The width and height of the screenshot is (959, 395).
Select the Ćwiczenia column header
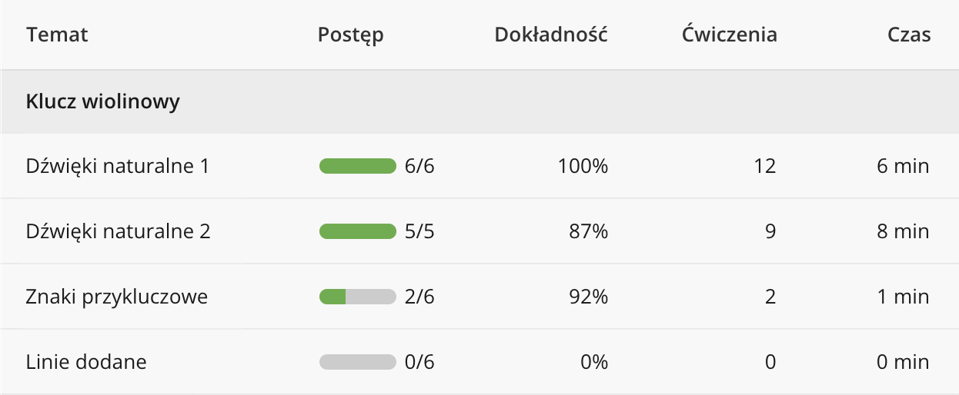pyautogui.click(x=729, y=35)
